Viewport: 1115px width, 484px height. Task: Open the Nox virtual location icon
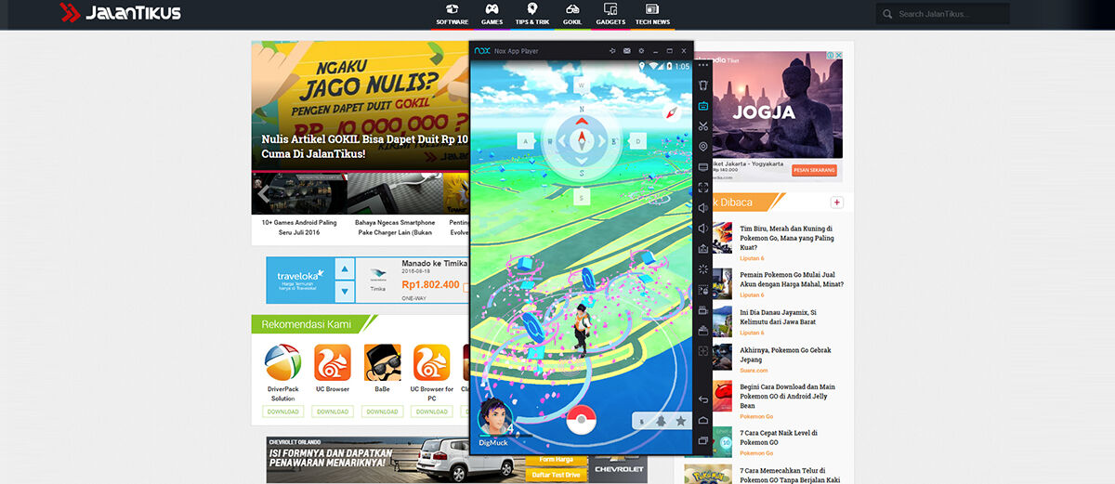point(703,147)
